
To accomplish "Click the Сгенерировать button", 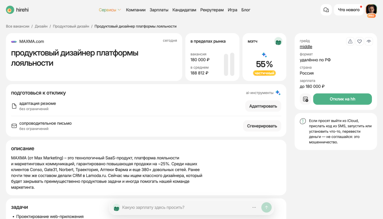I will [262, 126].
